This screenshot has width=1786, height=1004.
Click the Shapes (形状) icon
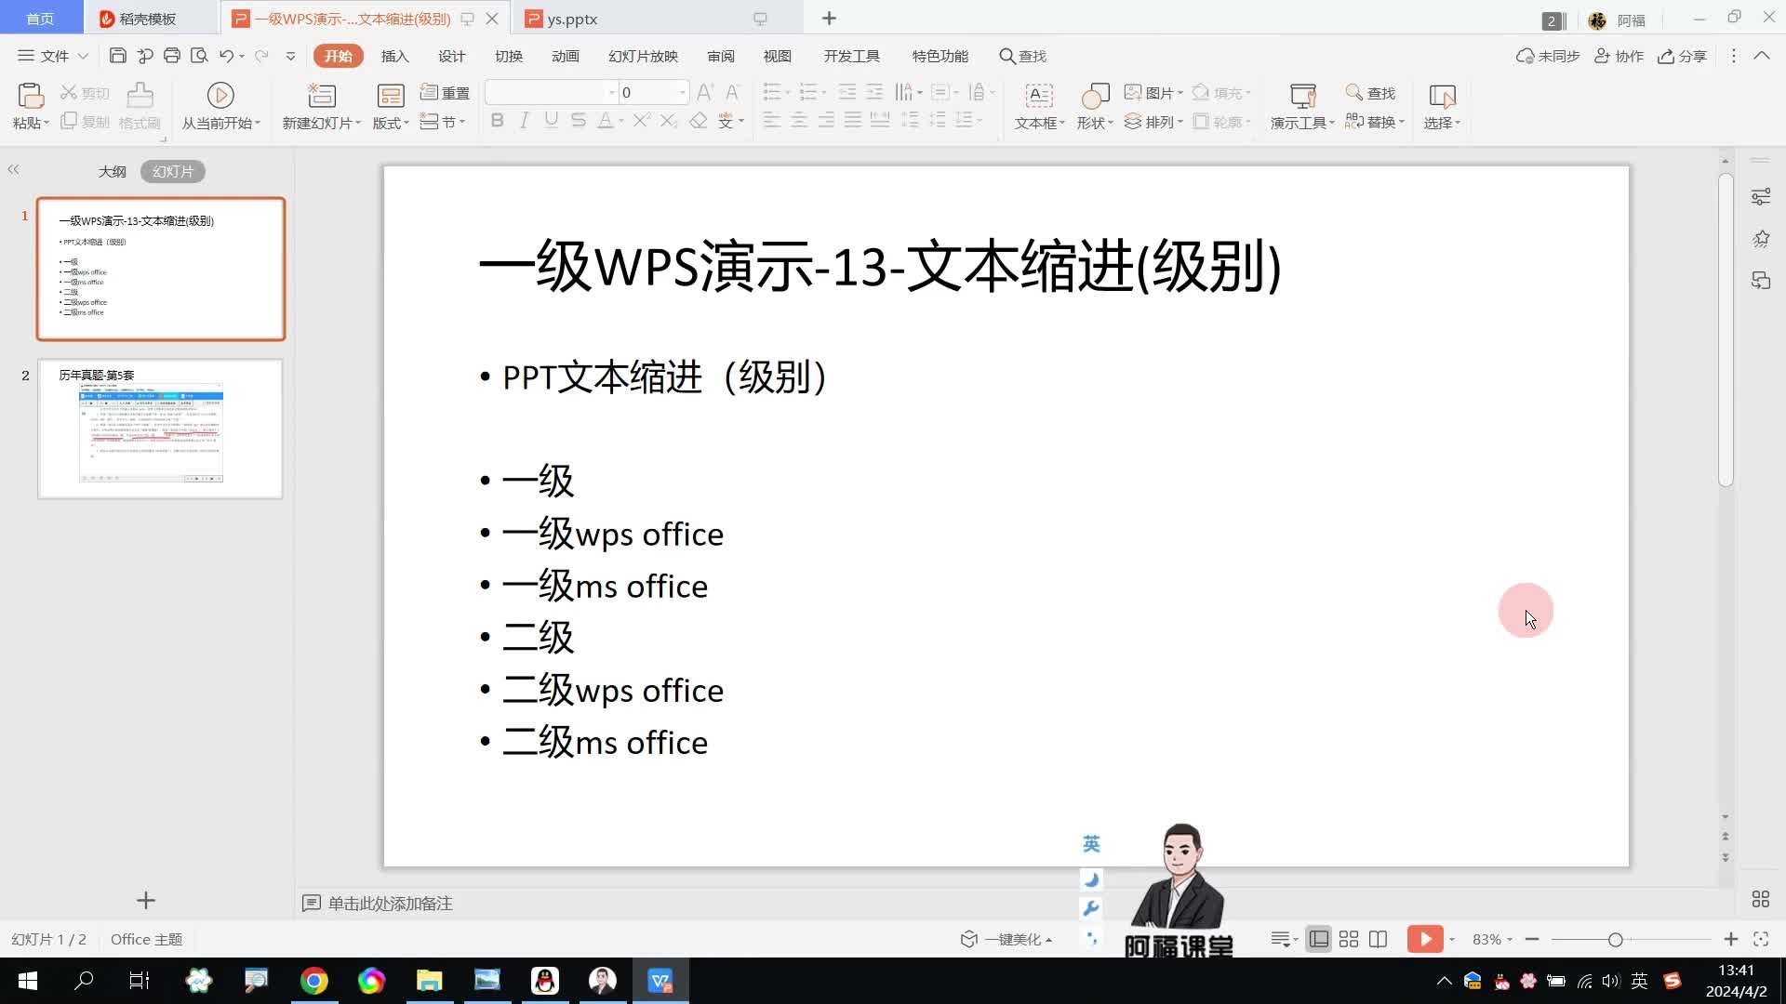tap(1095, 95)
